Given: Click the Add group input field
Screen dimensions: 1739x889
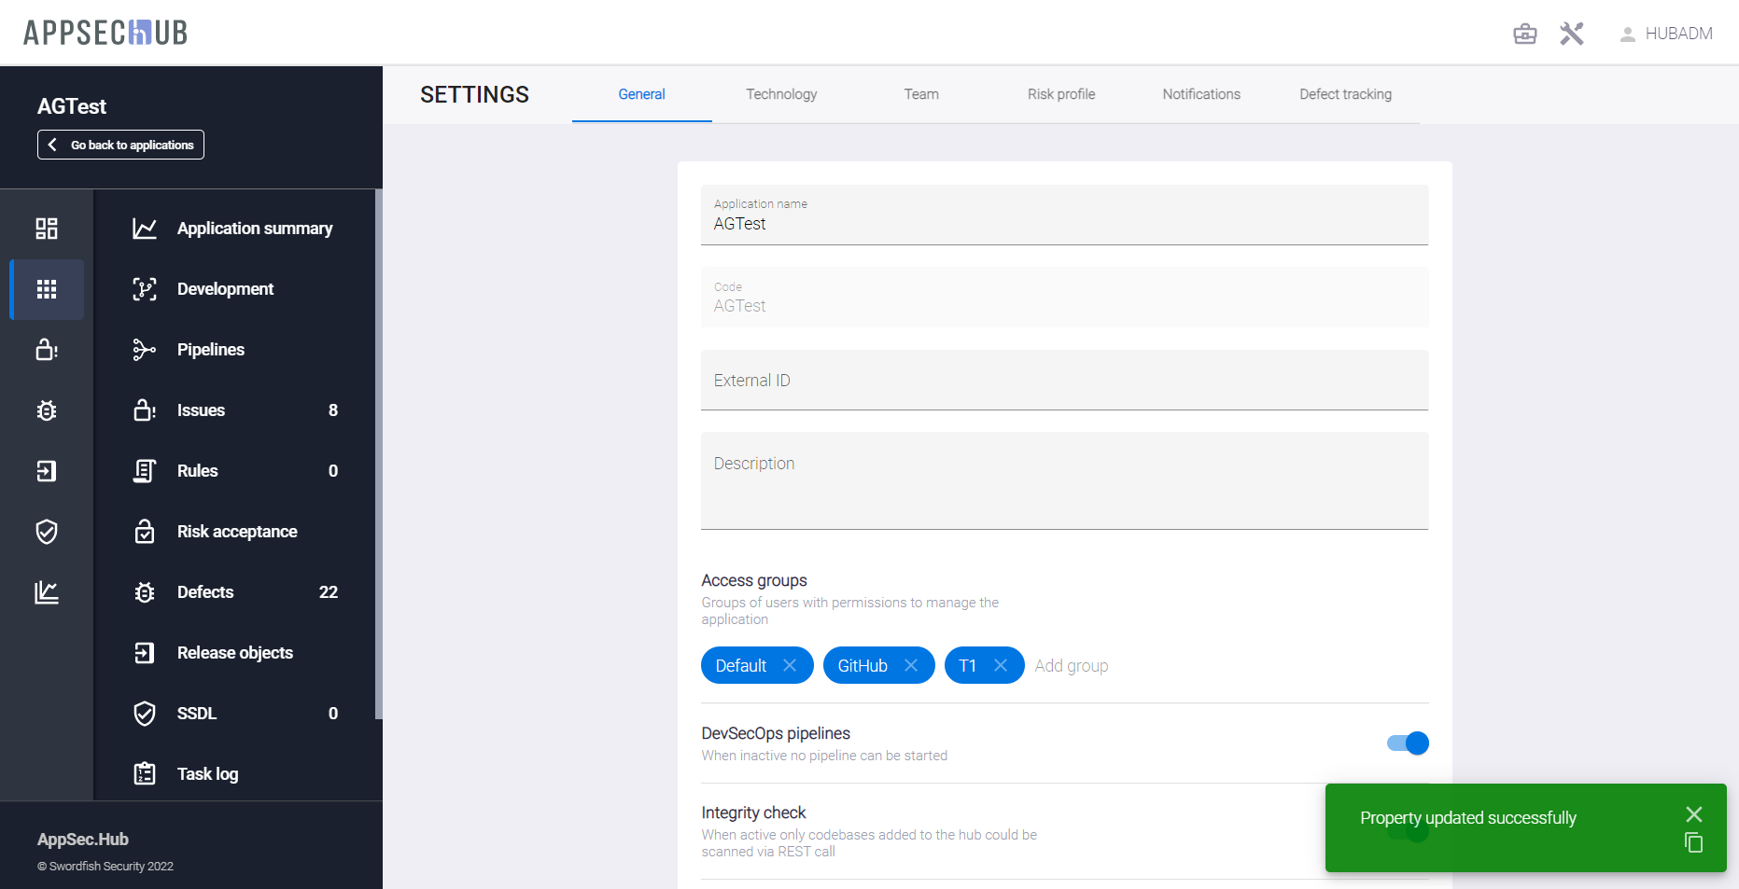Looking at the screenshot, I should (x=1072, y=666).
